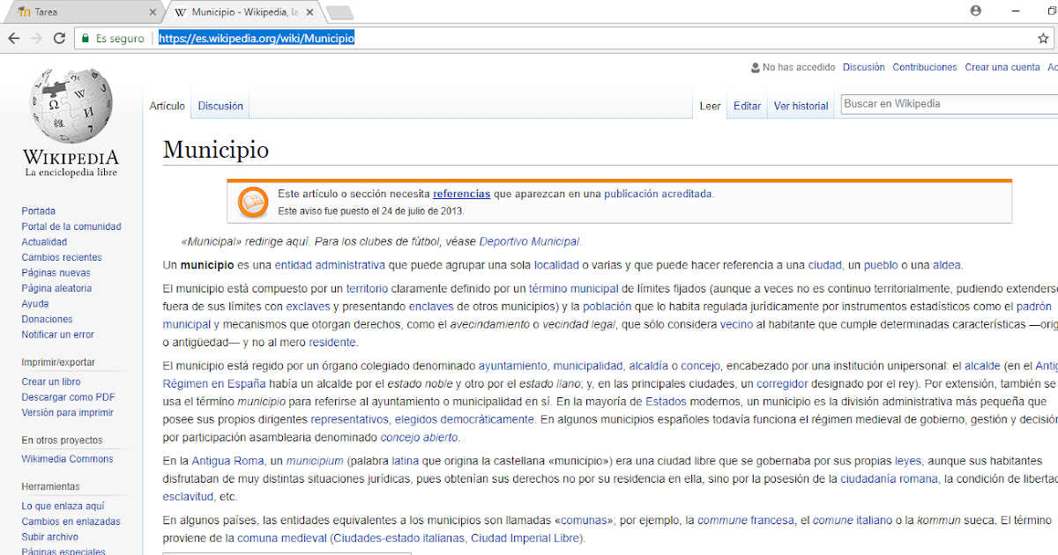Open the Chrome profile icon
Screen dimensions: 1058x555
978,9
